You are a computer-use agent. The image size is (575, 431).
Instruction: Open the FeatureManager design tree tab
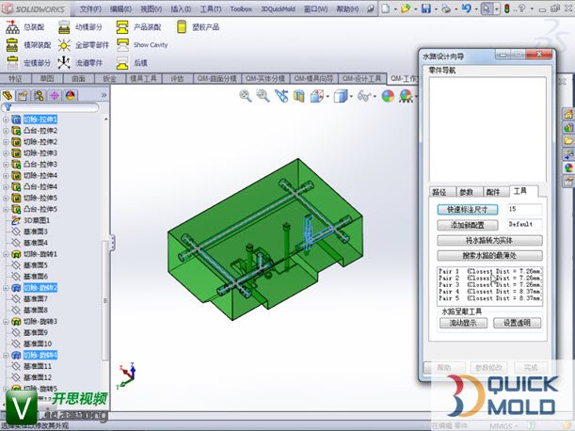8,95
